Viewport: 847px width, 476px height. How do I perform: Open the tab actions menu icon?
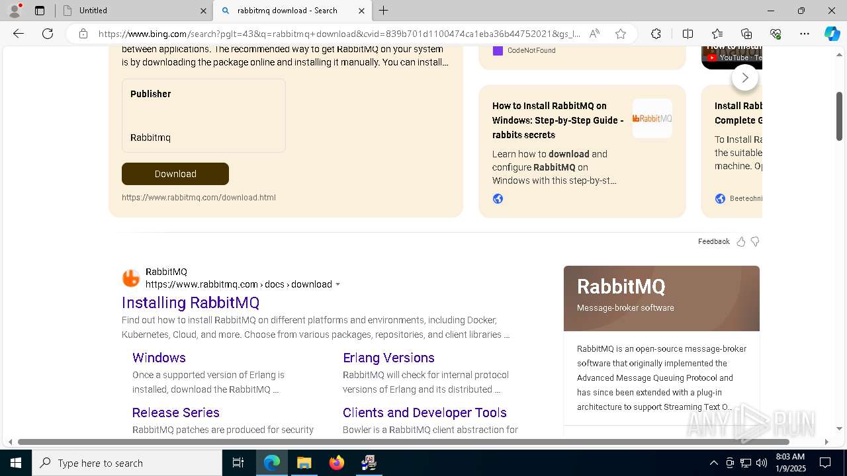pos(40,11)
